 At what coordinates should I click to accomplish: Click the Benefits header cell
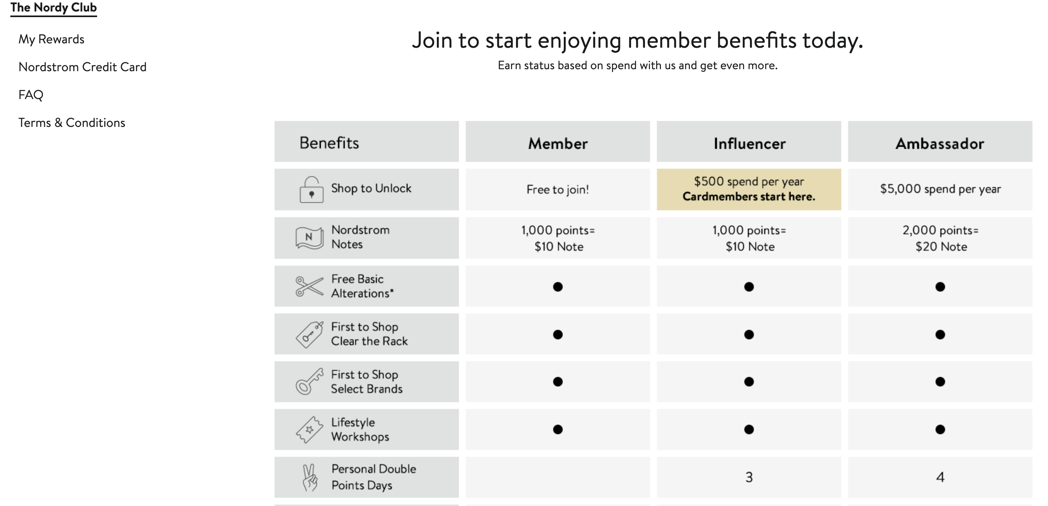coord(329,143)
